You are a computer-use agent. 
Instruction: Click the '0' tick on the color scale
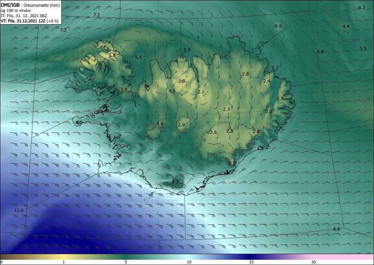(1, 262)
